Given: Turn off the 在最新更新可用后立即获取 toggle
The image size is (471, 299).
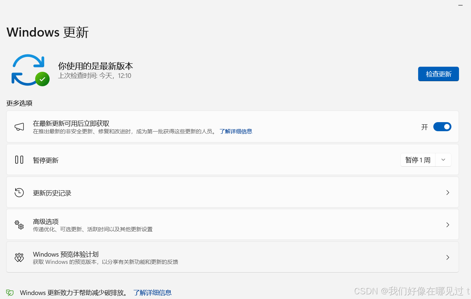Looking at the screenshot, I should (442, 126).
